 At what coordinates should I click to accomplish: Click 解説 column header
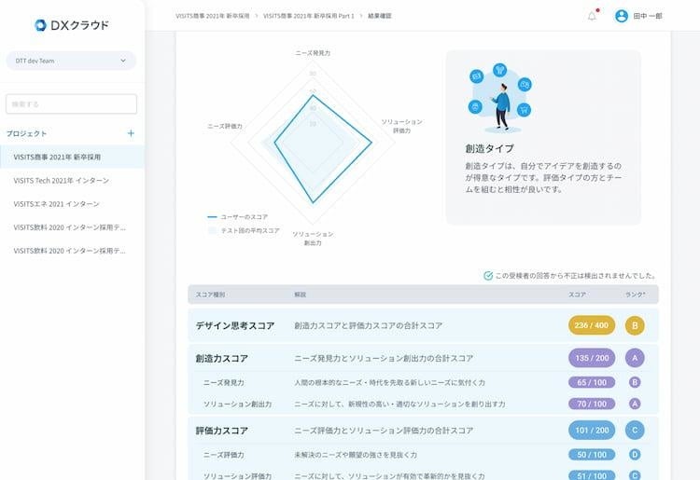(300, 295)
